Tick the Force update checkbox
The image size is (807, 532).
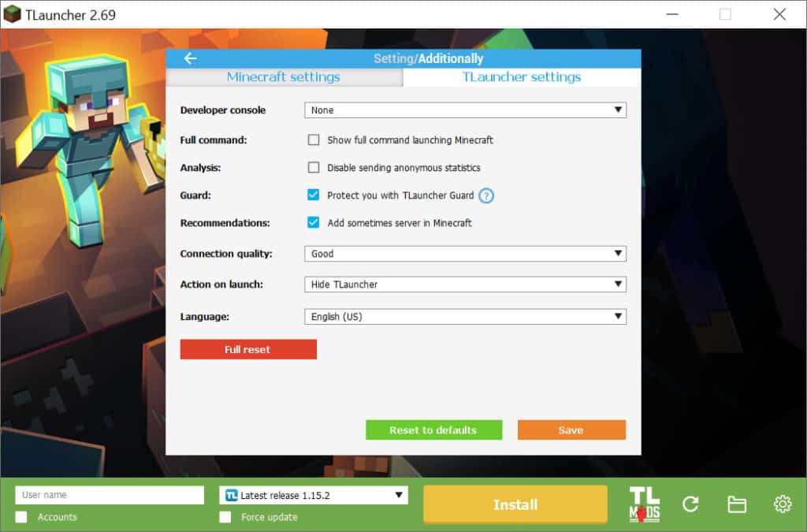click(225, 517)
